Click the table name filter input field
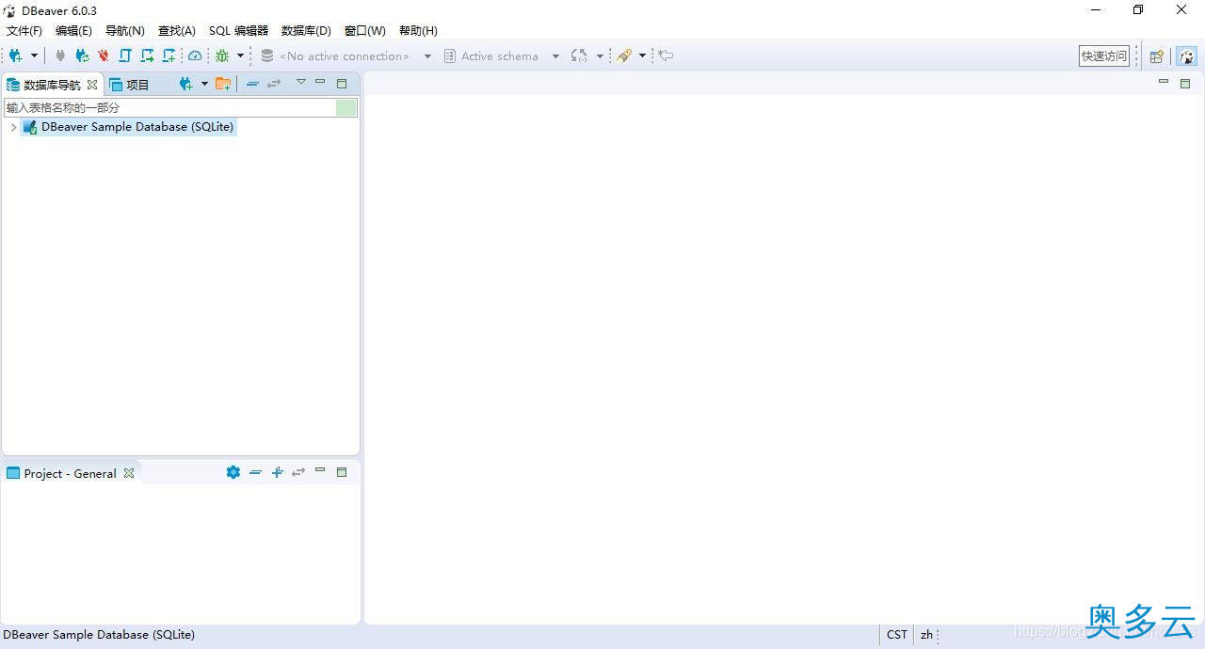 (x=169, y=108)
